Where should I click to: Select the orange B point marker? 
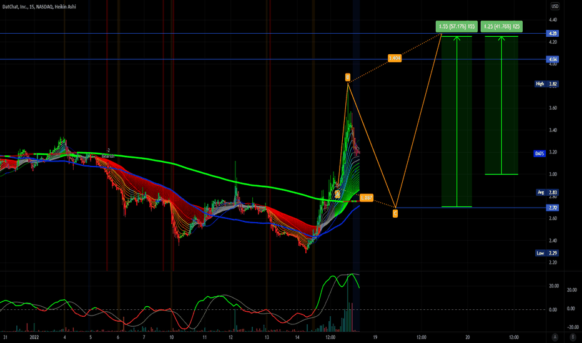tap(348, 77)
